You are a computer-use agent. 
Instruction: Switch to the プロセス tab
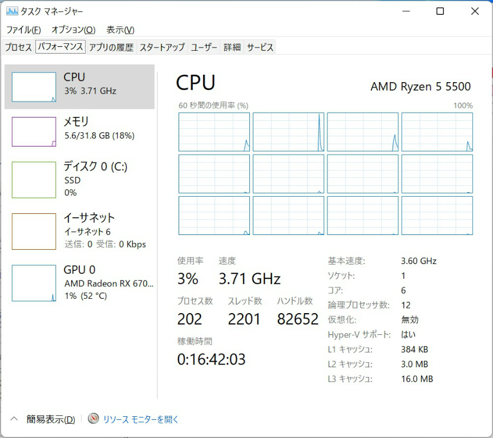point(18,47)
